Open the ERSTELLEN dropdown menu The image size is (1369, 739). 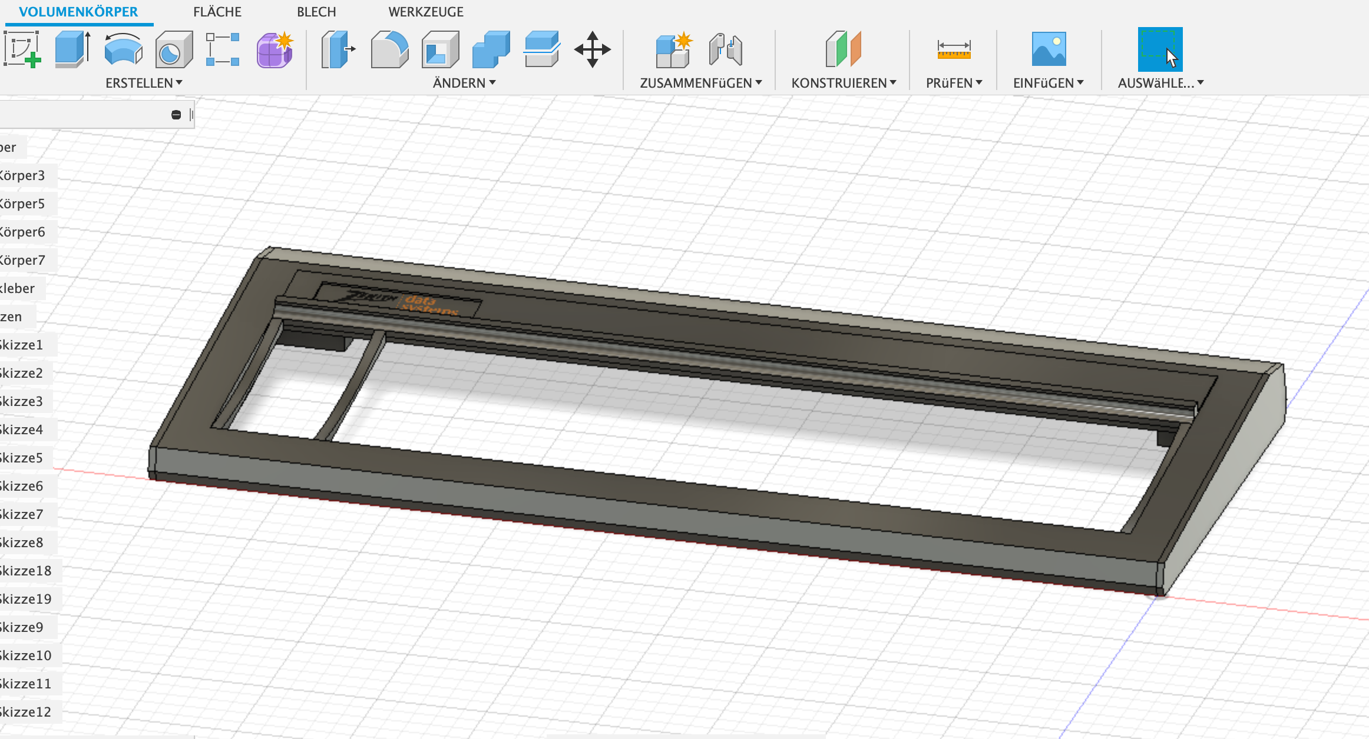click(x=144, y=83)
